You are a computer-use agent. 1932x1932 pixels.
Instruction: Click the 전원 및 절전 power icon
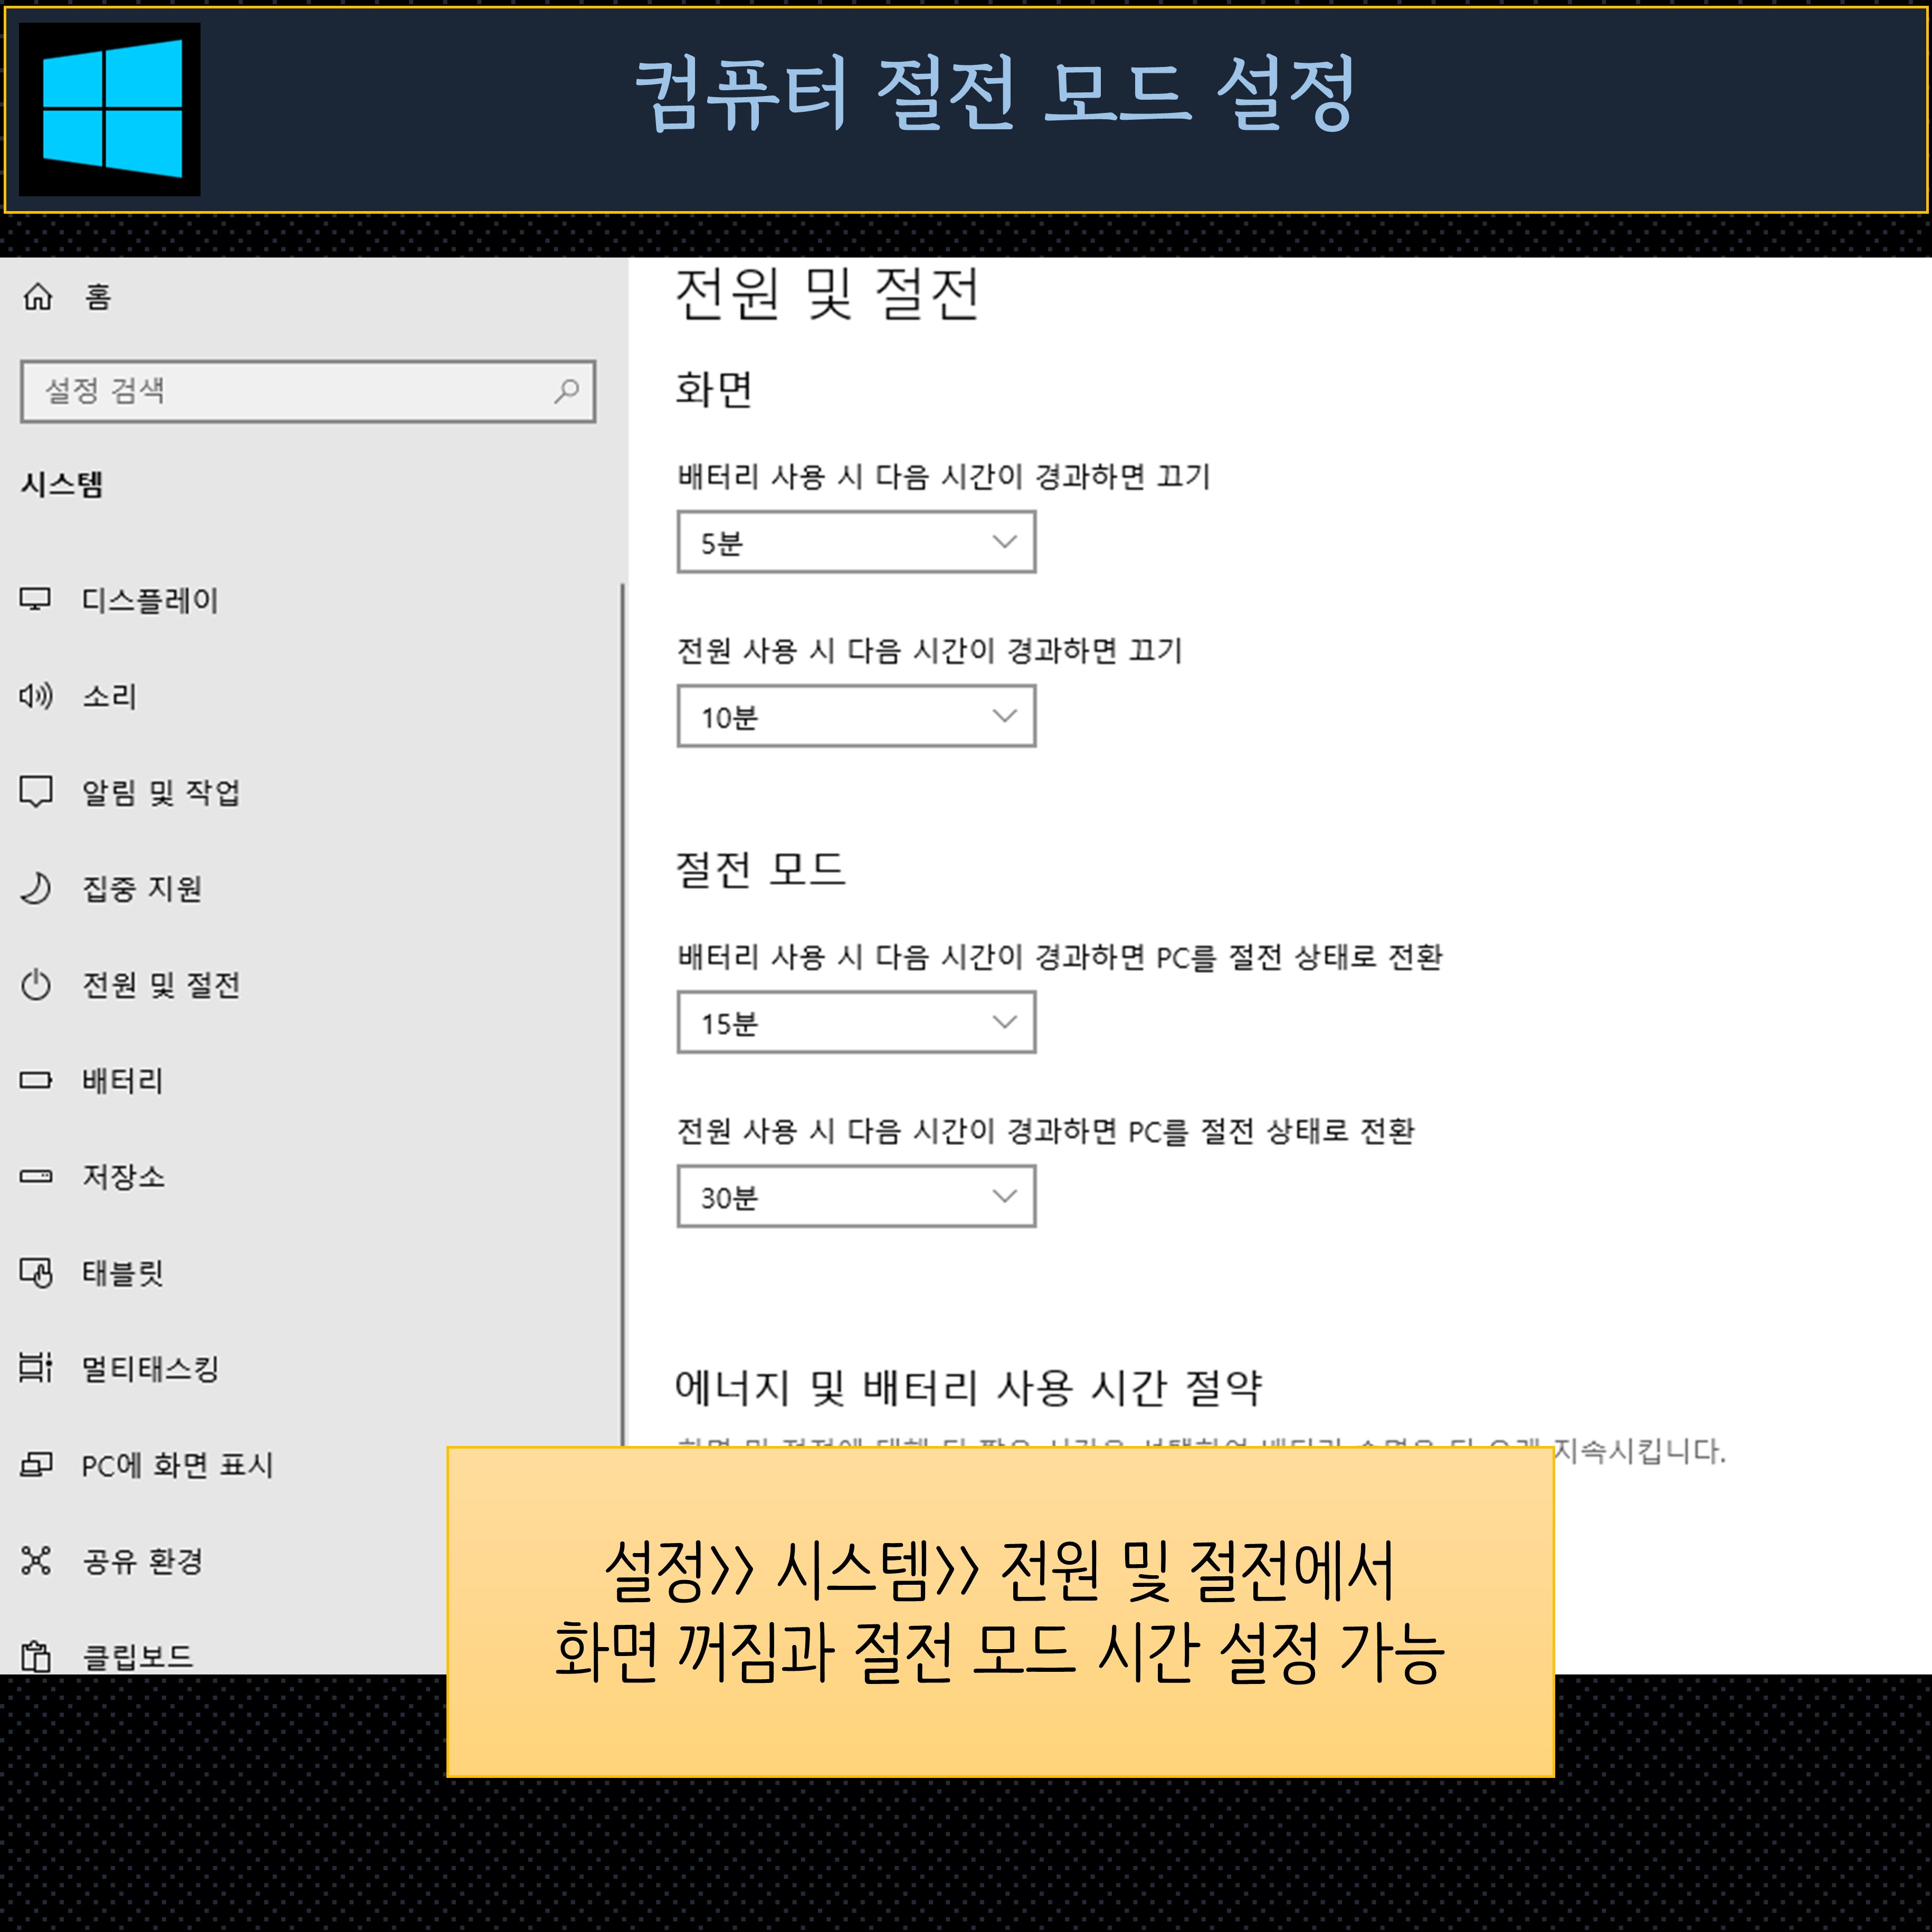[x=36, y=984]
